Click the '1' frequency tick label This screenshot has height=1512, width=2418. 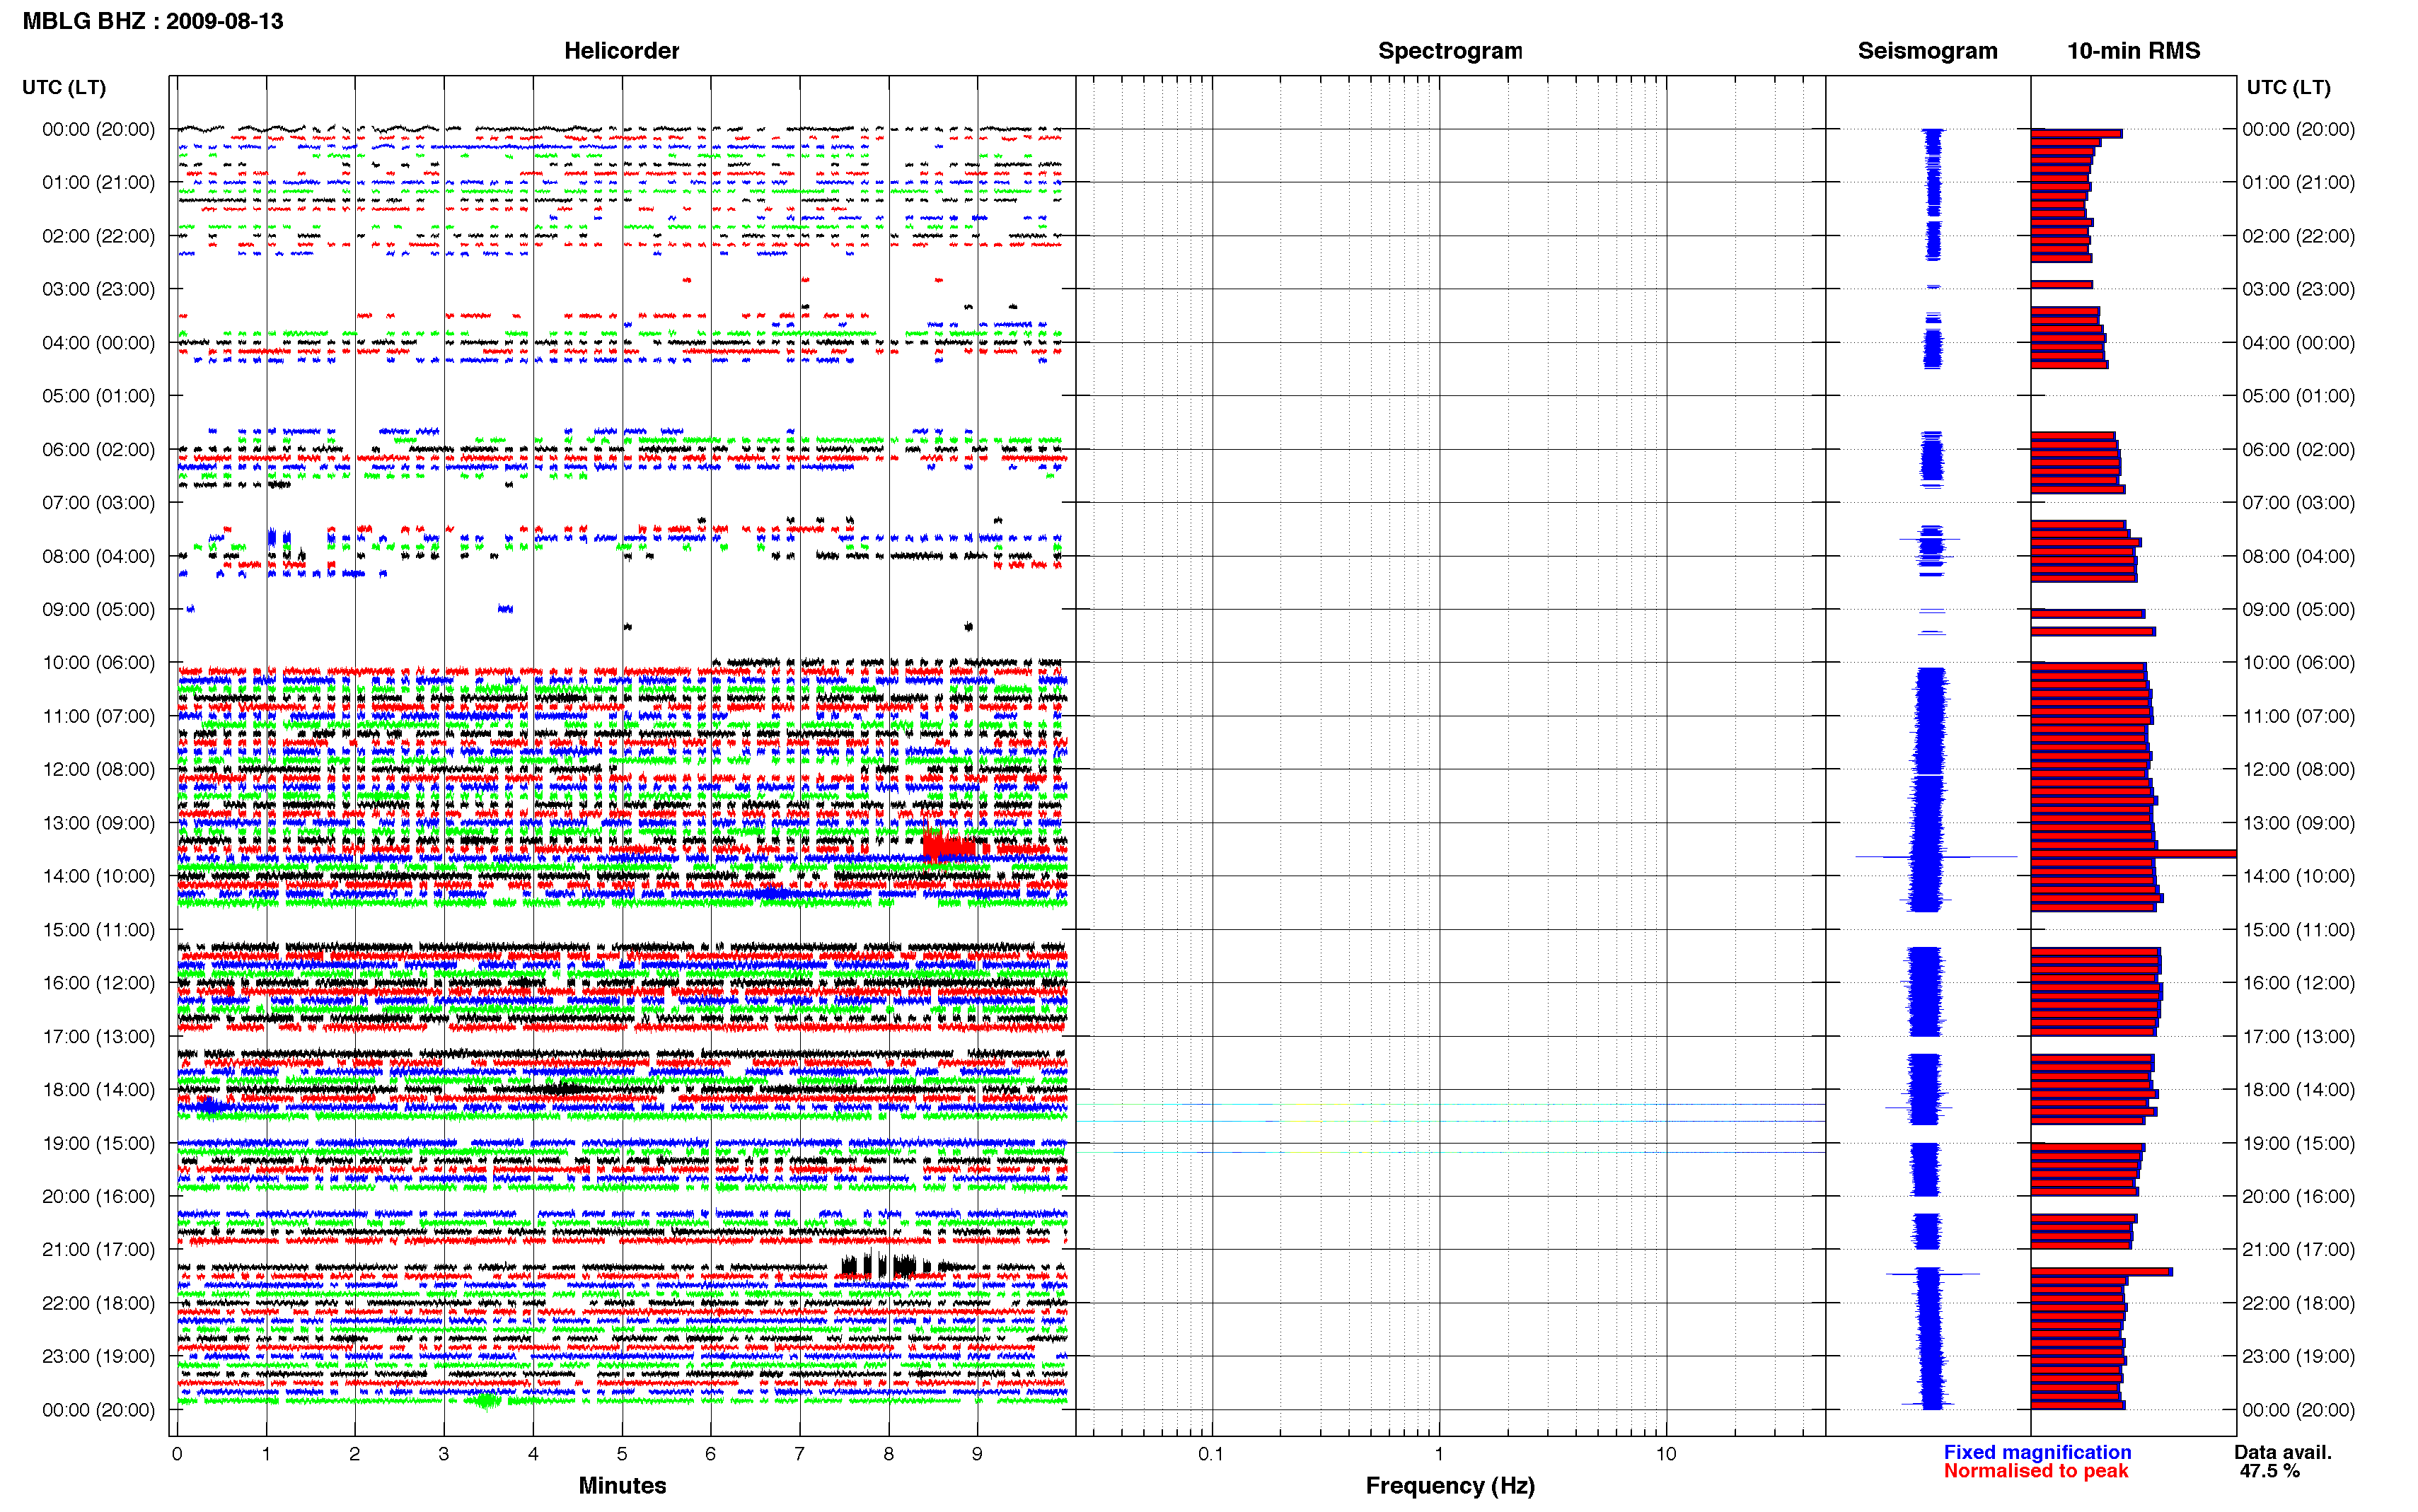coord(1439,1453)
